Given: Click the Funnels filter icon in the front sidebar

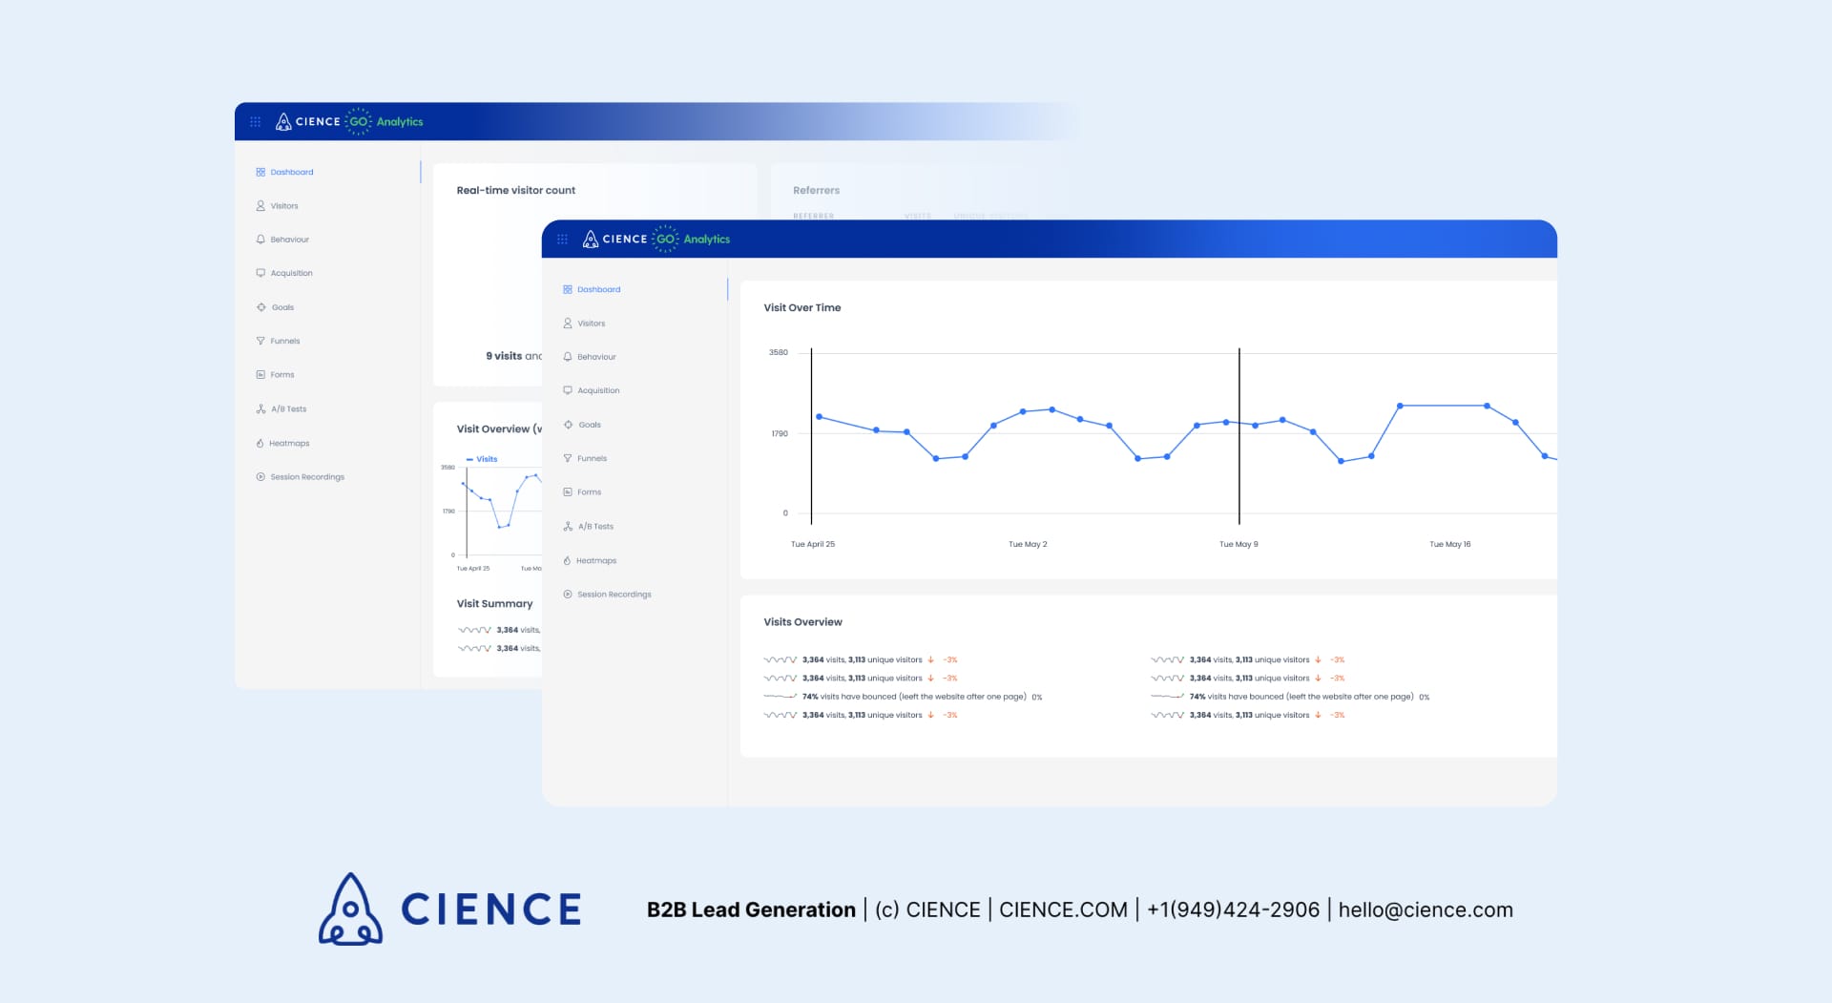Looking at the screenshot, I should [x=568, y=458].
